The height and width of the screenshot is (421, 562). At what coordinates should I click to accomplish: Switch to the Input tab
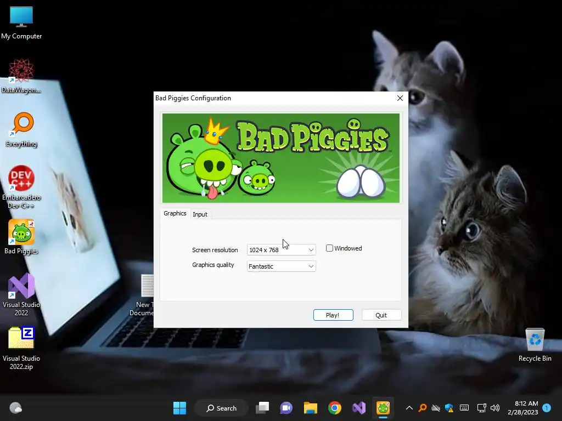tap(200, 214)
